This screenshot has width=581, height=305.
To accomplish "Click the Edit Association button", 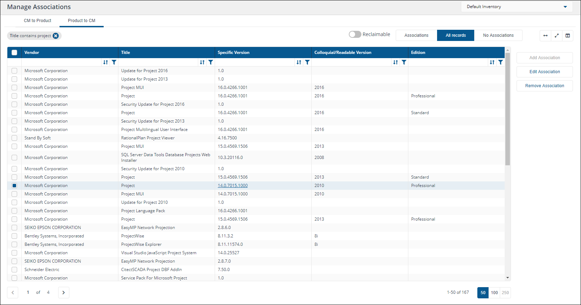I will click(544, 72).
